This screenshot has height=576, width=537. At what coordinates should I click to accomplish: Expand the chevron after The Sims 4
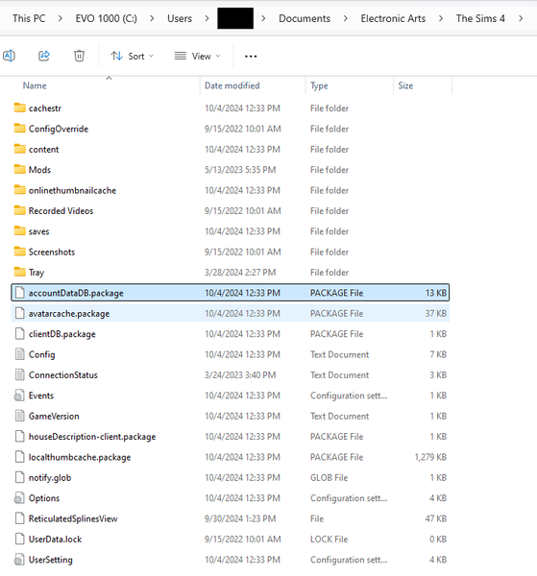tap(521, 18)
